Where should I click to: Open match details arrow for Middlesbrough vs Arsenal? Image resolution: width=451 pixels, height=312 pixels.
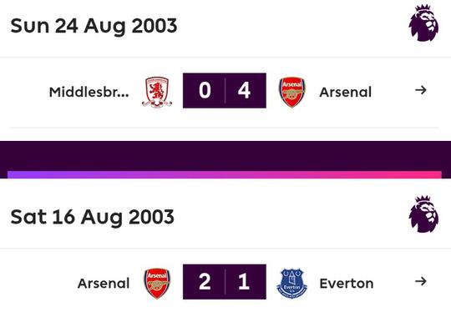coord(420,90)
